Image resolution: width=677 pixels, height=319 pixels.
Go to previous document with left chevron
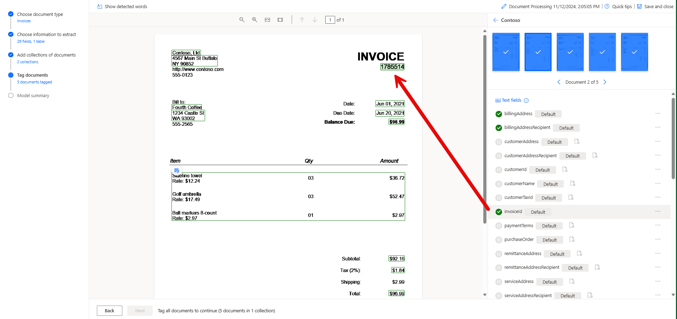pos(559,82)
